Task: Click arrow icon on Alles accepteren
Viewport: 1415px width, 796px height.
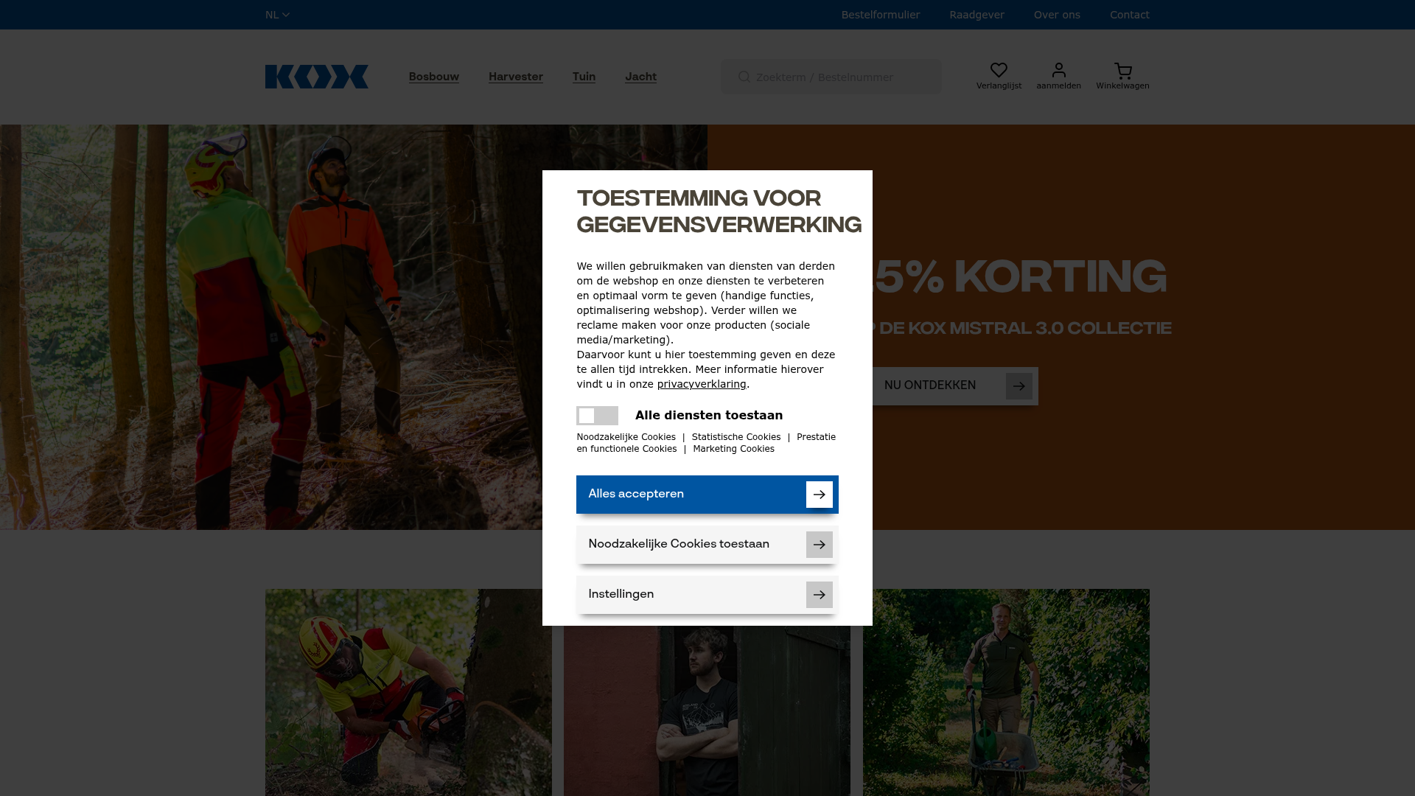Action: pyautogui.click(x=819, y=495)
